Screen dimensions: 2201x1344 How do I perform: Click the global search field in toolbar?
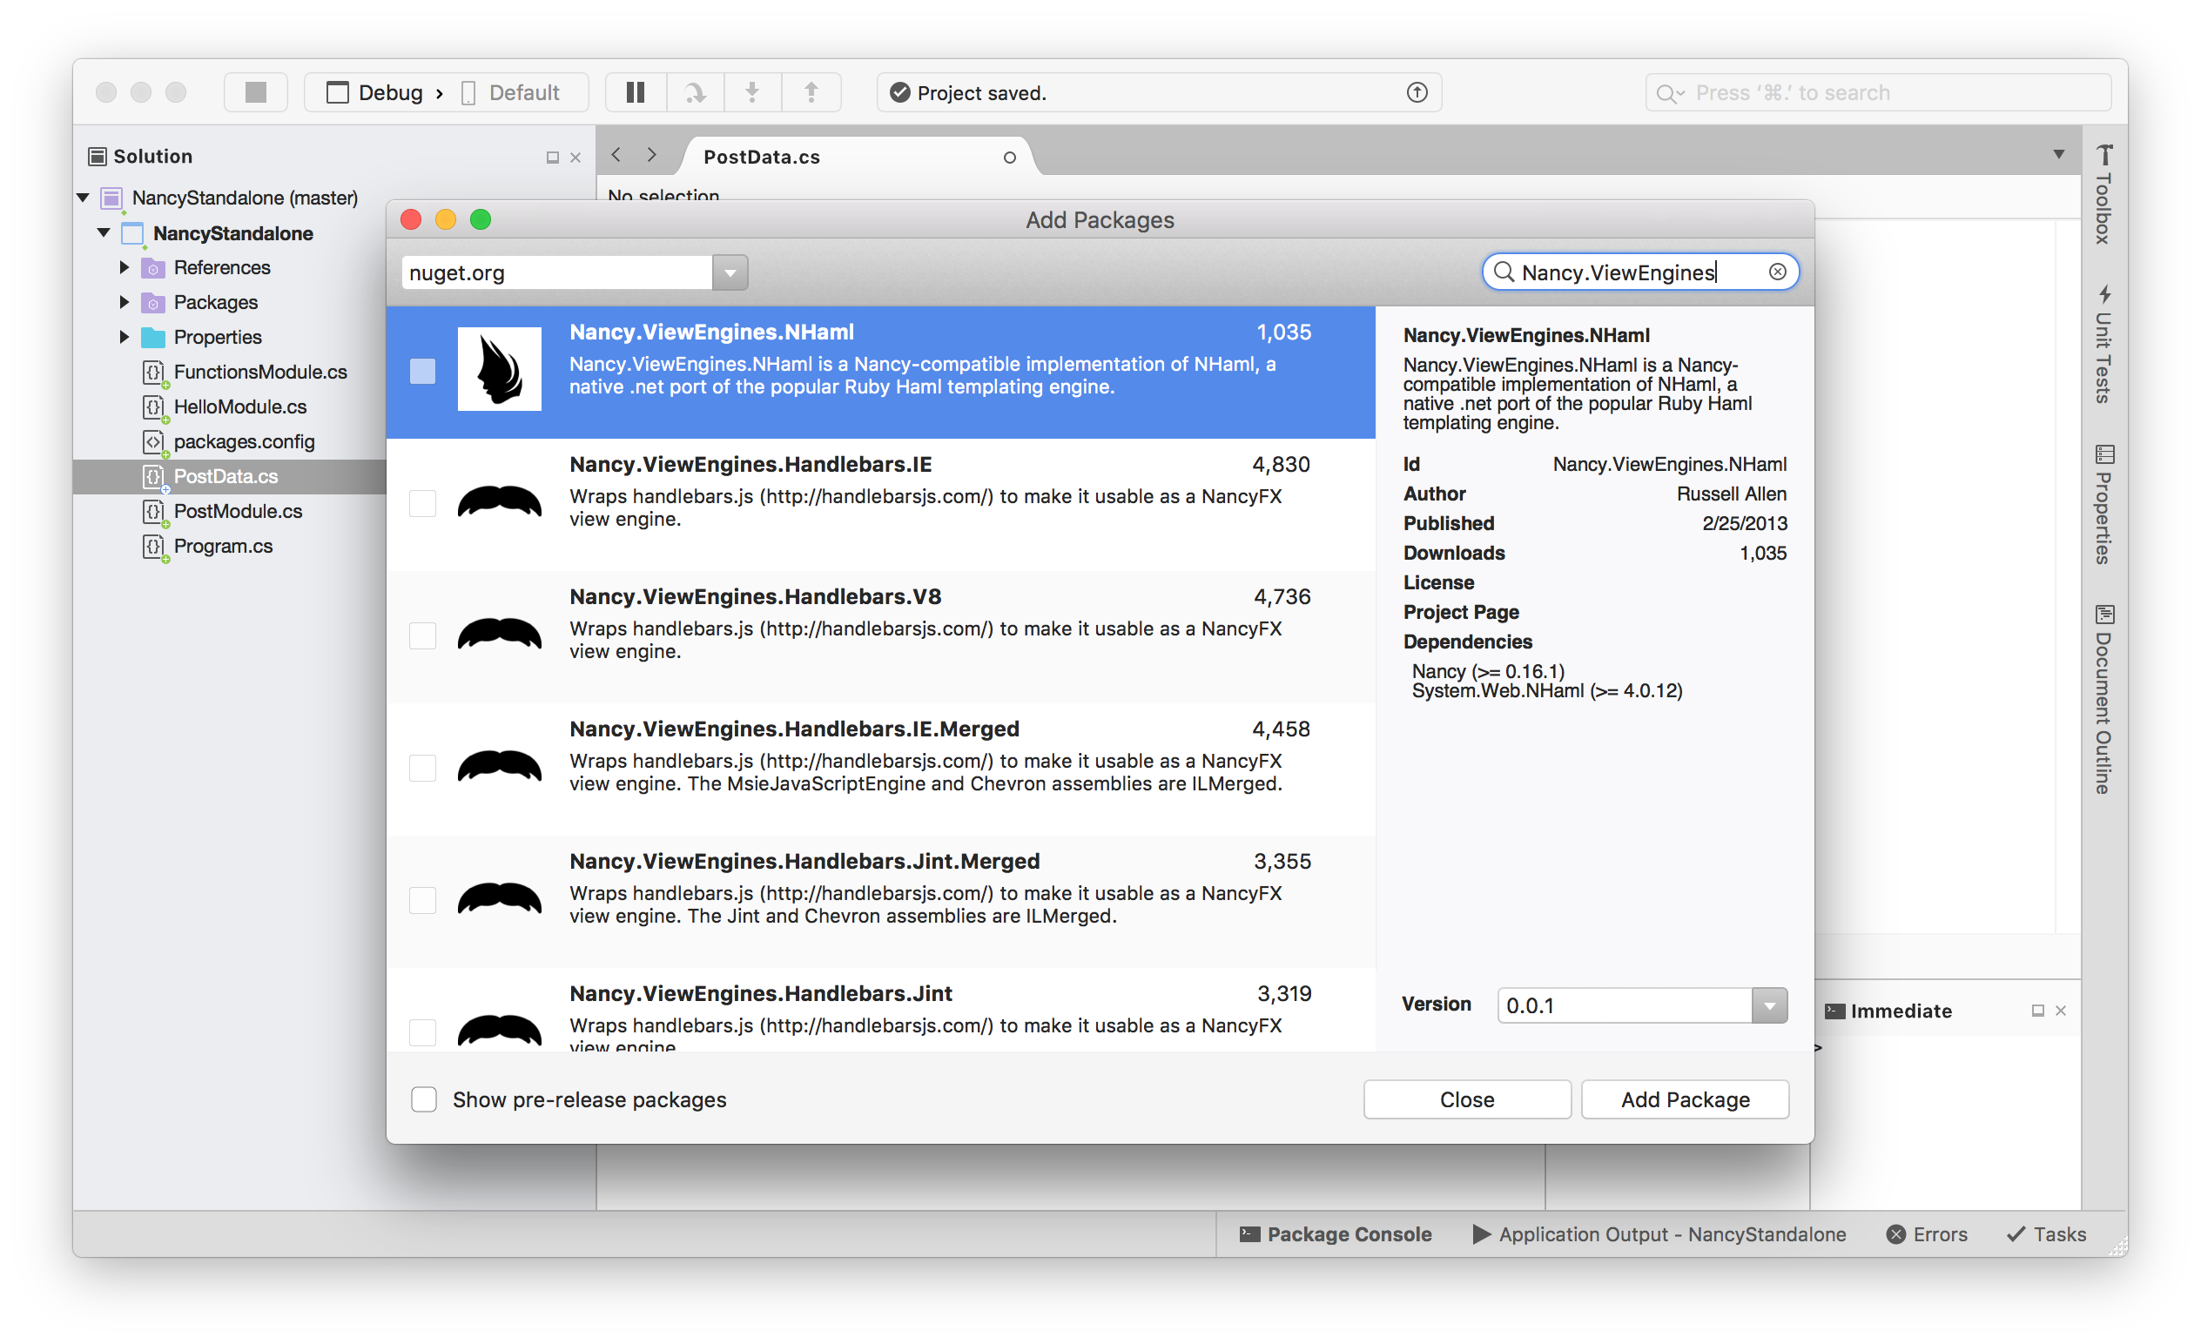[1878, 92]
